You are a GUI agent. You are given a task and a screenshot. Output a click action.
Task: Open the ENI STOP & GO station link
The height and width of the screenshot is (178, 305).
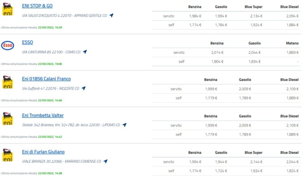37,6
